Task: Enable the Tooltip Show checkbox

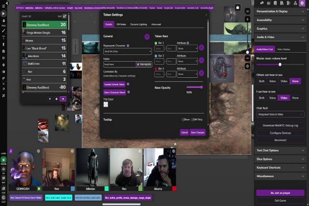Action: (183, 119)
